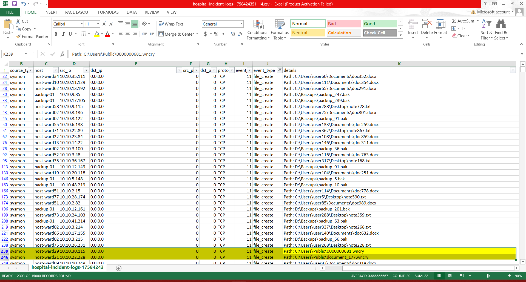Image resolution: width=526 pixels, height=282 pixels.
Task: Open the FORMULAS ribbon tab
Action: tap(108, 12)
